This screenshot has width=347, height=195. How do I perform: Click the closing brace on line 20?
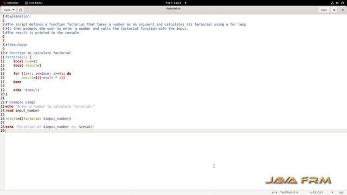point(7,94)
